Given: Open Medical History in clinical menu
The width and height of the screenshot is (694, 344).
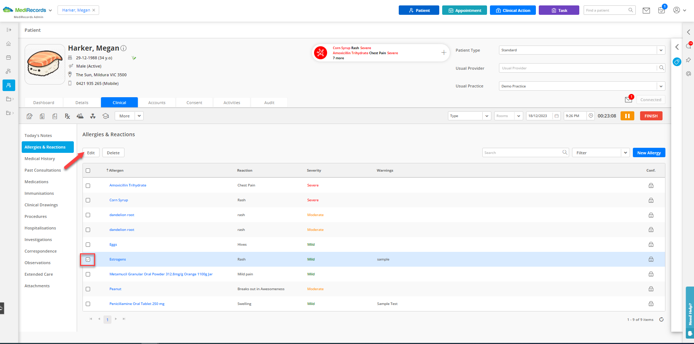Looking at the screenshot, I should (x=40, y=159).
